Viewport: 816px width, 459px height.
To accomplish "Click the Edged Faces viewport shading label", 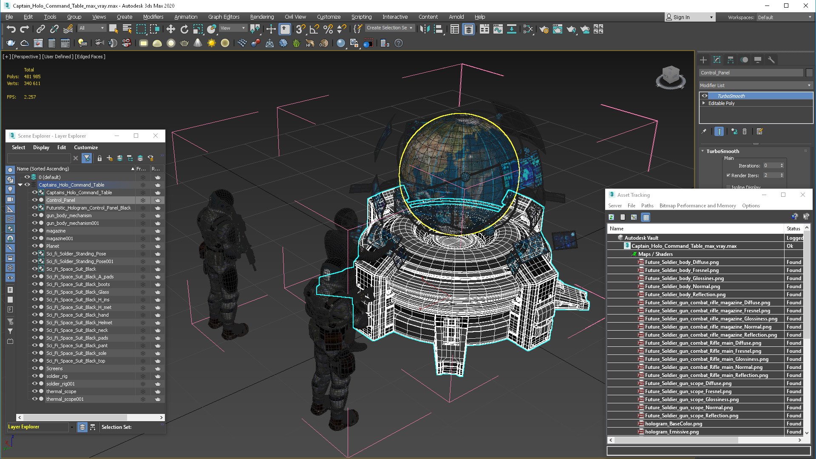I will click(90, 57).
